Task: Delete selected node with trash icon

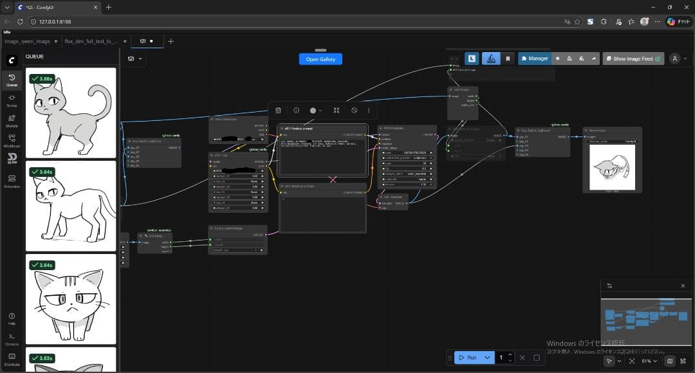Action: 278,111
